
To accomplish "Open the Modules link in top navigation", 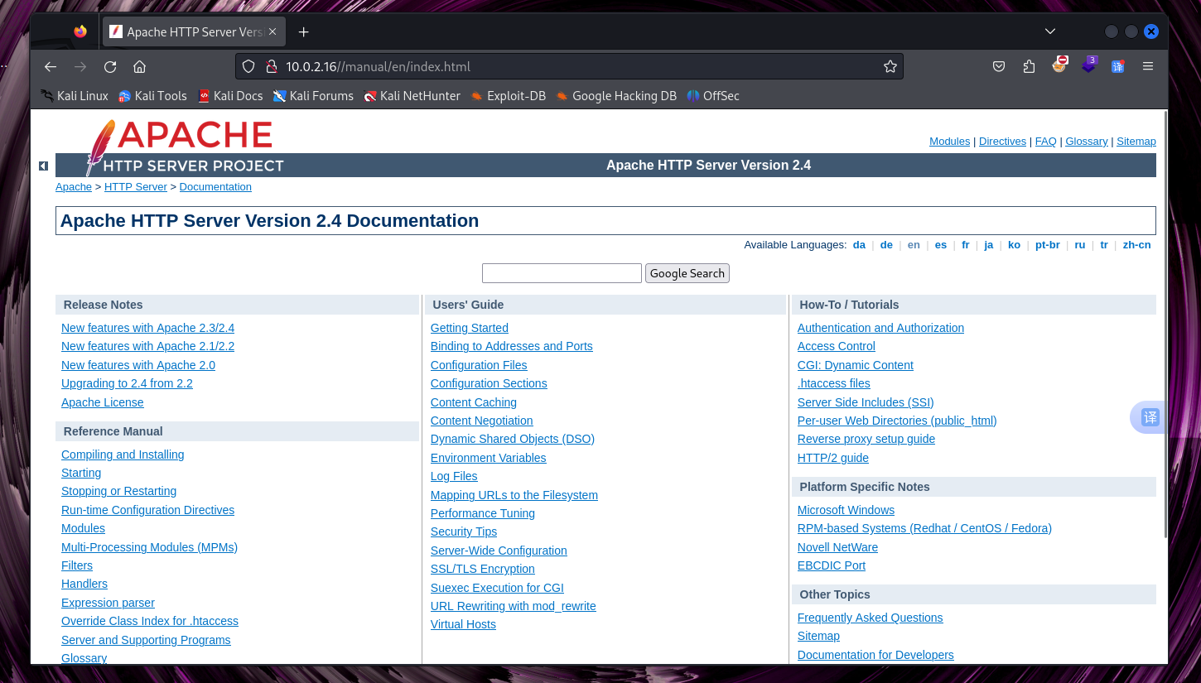I will (x=949, y=142).
